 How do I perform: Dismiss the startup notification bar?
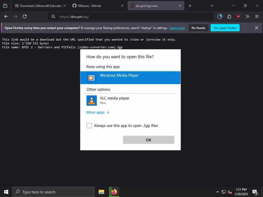tap(257, 28)
